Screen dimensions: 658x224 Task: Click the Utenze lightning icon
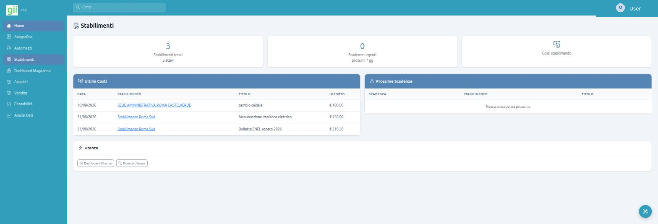coord(80,148)
